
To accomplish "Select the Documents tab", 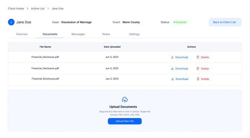I will pos(50,34).
